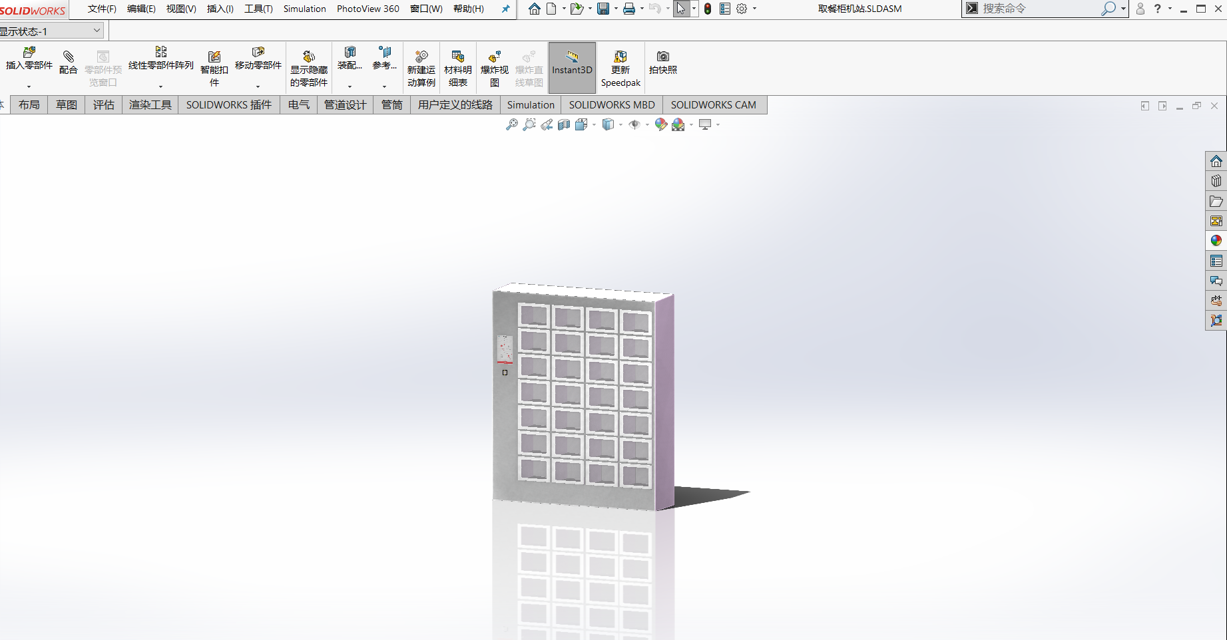Activate Move Component (移动零部件) tool
Screen dimensions: 1227x640
click(258, 52)
